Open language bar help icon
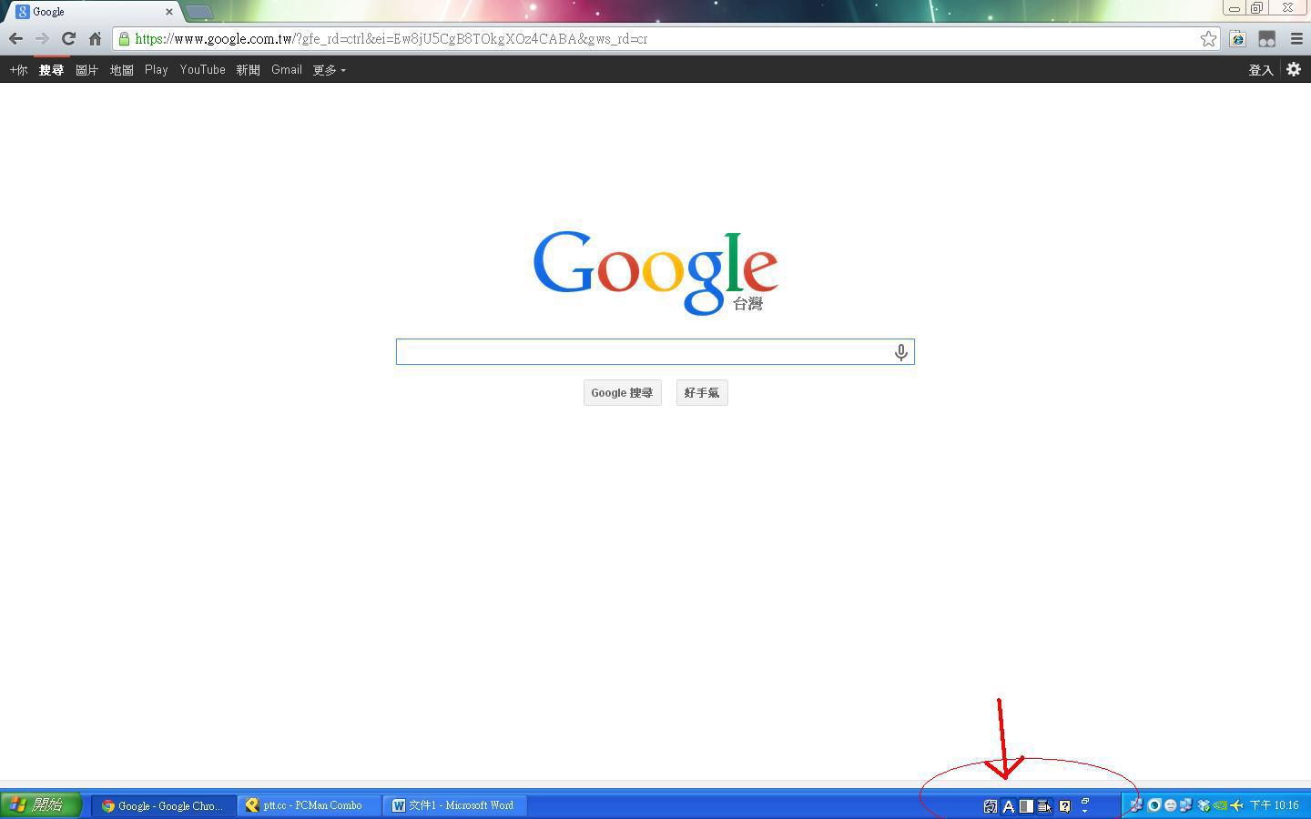 (1064, 806)
